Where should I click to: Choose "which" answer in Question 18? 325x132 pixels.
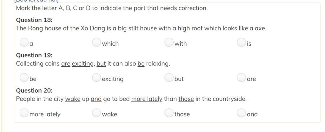pos(96,42)
